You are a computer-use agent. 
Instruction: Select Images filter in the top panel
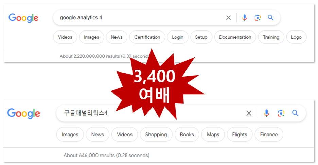click(91, 37)
